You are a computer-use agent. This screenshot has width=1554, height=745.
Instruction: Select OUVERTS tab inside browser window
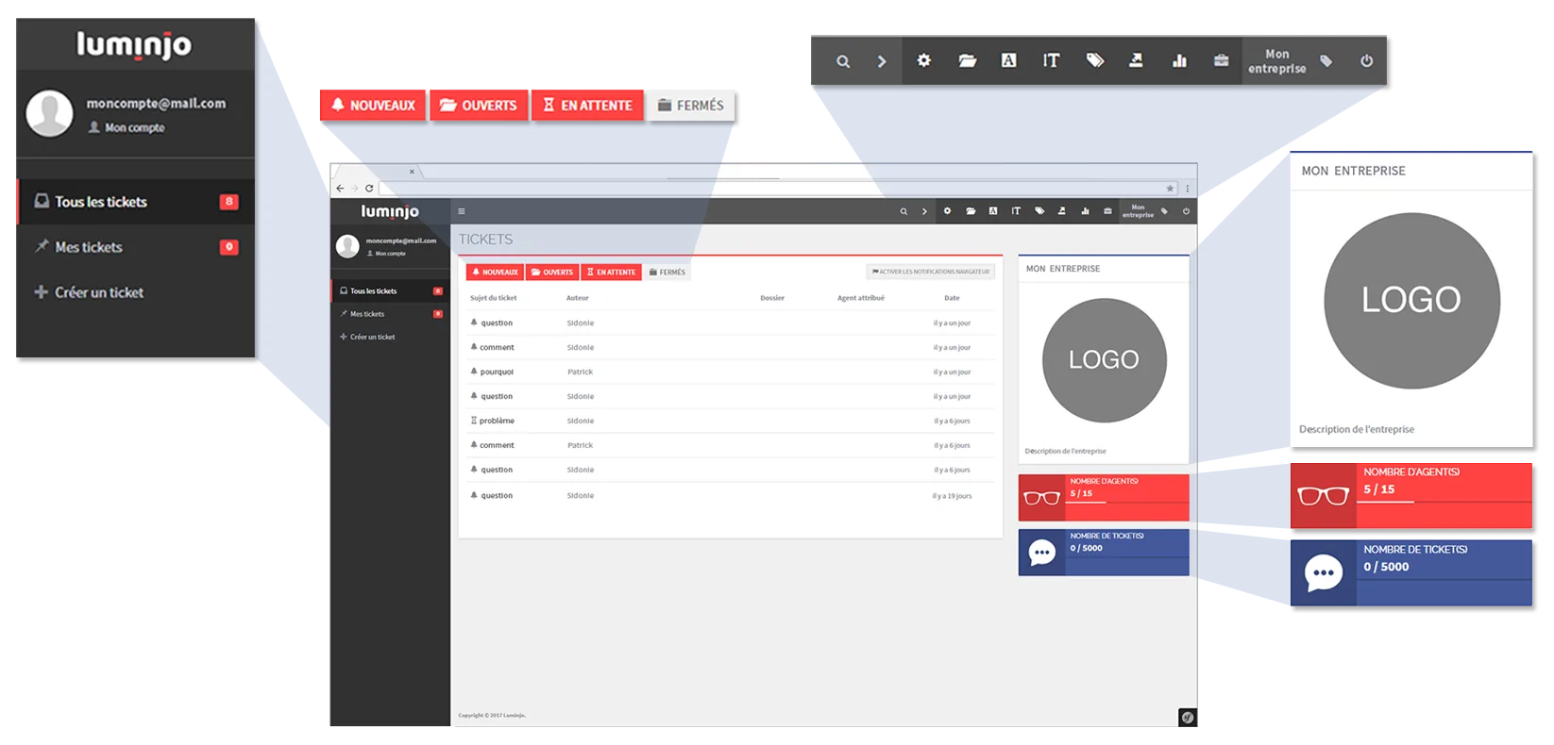click(x=552, y=272)
